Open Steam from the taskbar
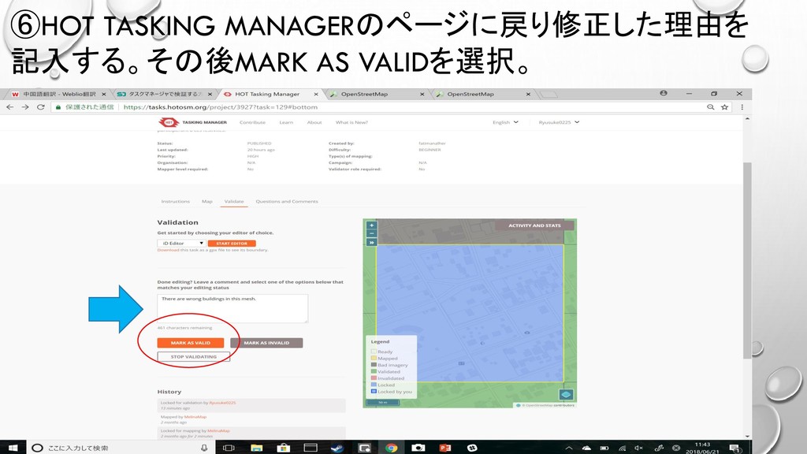 pyautogui.click(x=337, y=448)
